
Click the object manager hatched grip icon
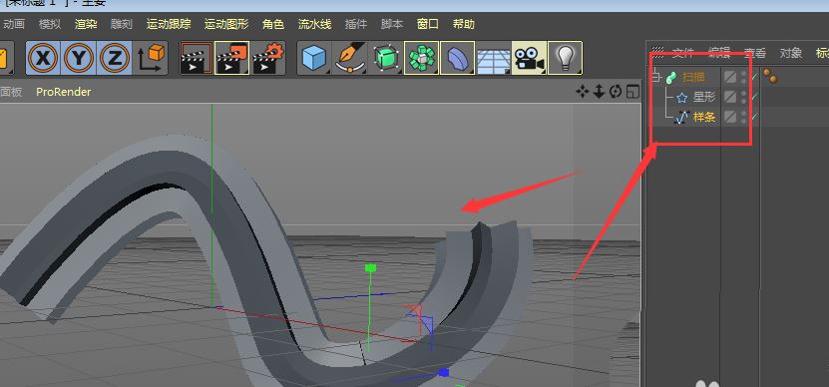point(657,52)
